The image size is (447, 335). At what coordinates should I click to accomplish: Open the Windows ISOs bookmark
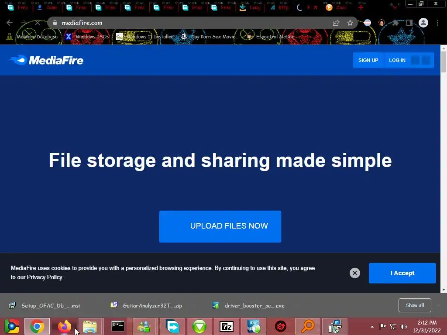[87, 37]
